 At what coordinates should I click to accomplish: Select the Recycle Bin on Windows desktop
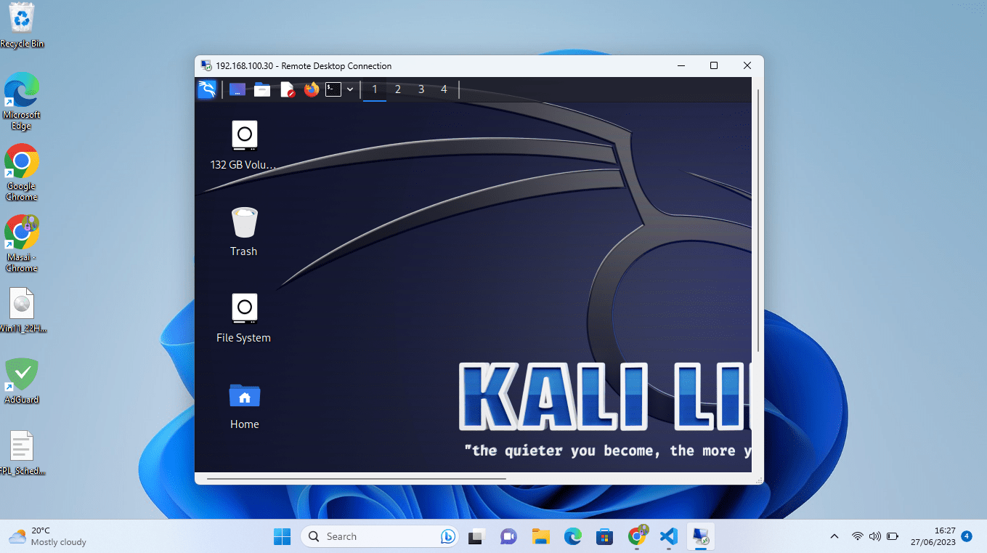[x=22, y=25]
